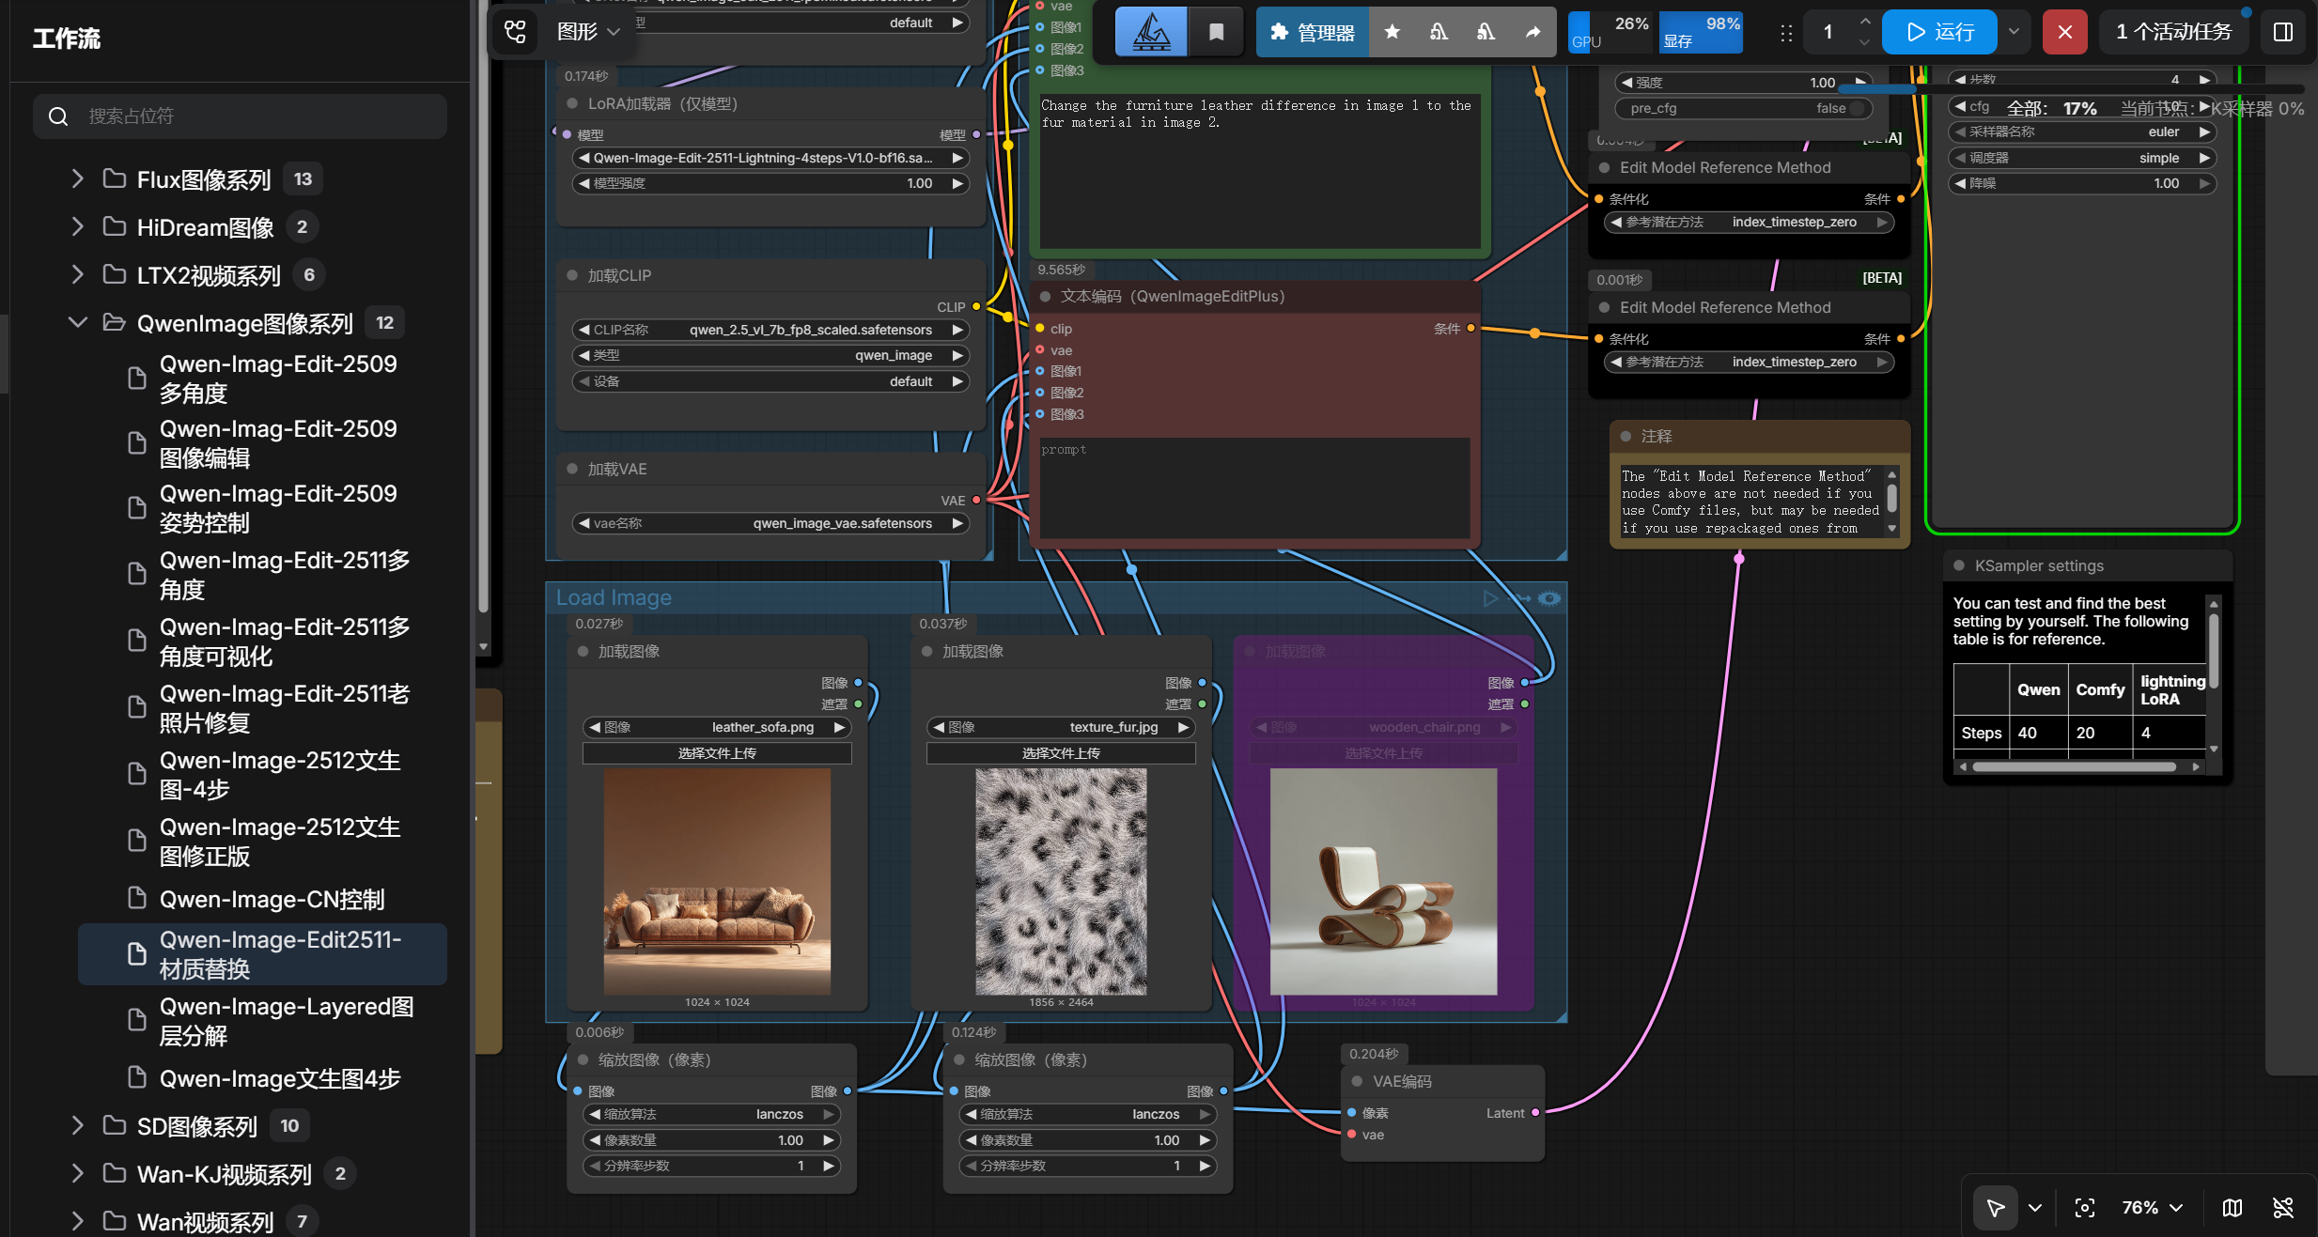Click 选择文件上传 under leather_sofa.png
The width and height of the screenshot is (2318, 1237).
(717, 753)
